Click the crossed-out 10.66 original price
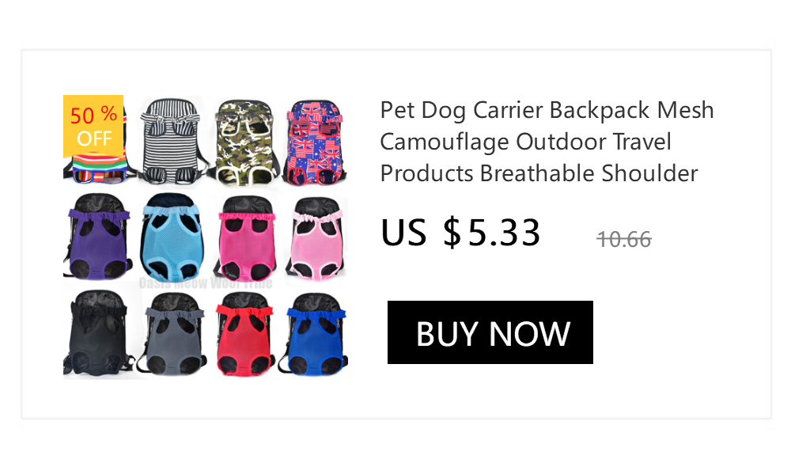Screen dimensions: 791x459 click(624, 239)
